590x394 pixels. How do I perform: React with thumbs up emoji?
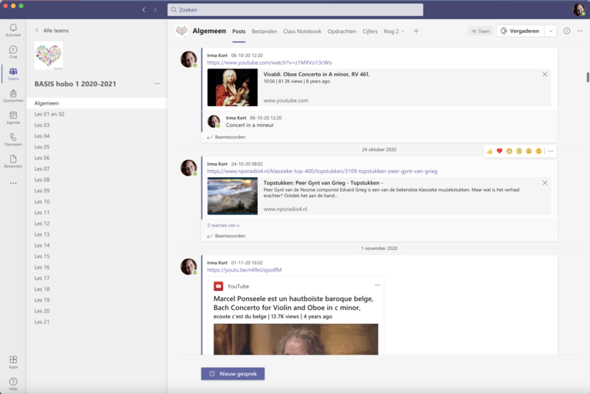pyautogui.click(x=490, y=151)
